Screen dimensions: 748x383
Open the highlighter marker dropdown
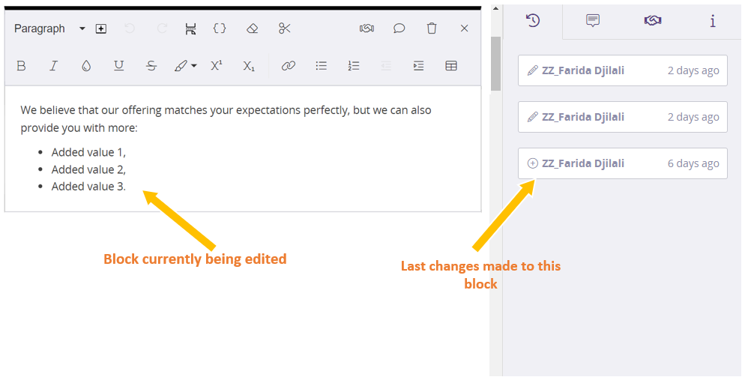pyautogui.click(x=194, y=66)
